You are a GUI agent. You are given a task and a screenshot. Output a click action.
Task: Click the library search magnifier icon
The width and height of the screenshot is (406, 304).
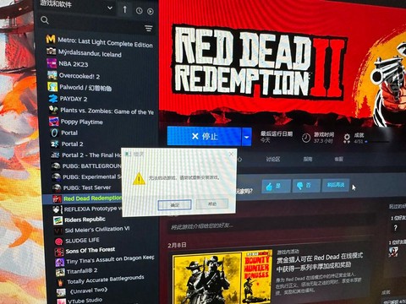45,20
